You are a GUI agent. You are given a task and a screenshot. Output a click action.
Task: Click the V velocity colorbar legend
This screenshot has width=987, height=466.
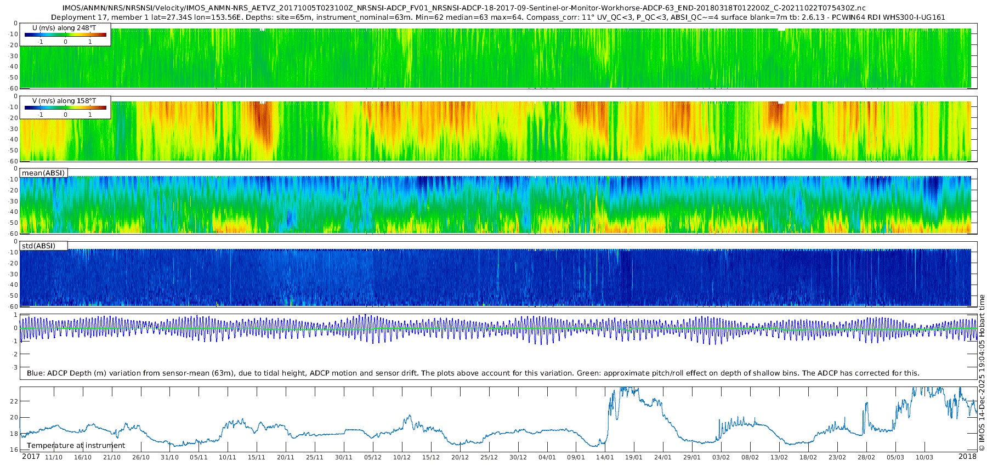pyautogui.click(x=65, y=107)
